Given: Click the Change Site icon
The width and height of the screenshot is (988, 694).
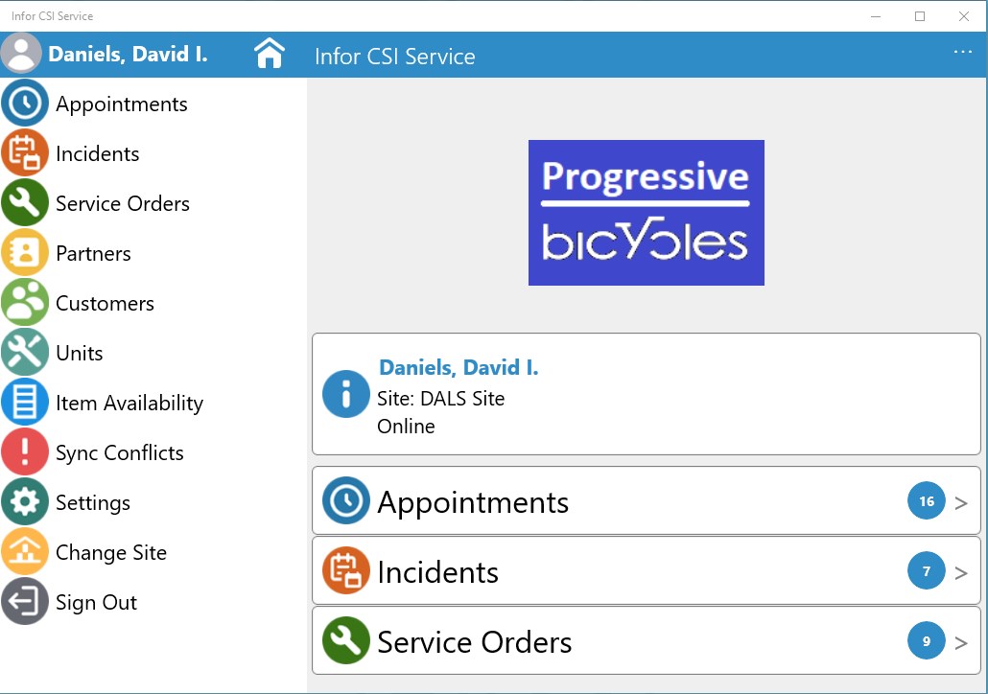Looking at the screenshot, I should 25,552.
